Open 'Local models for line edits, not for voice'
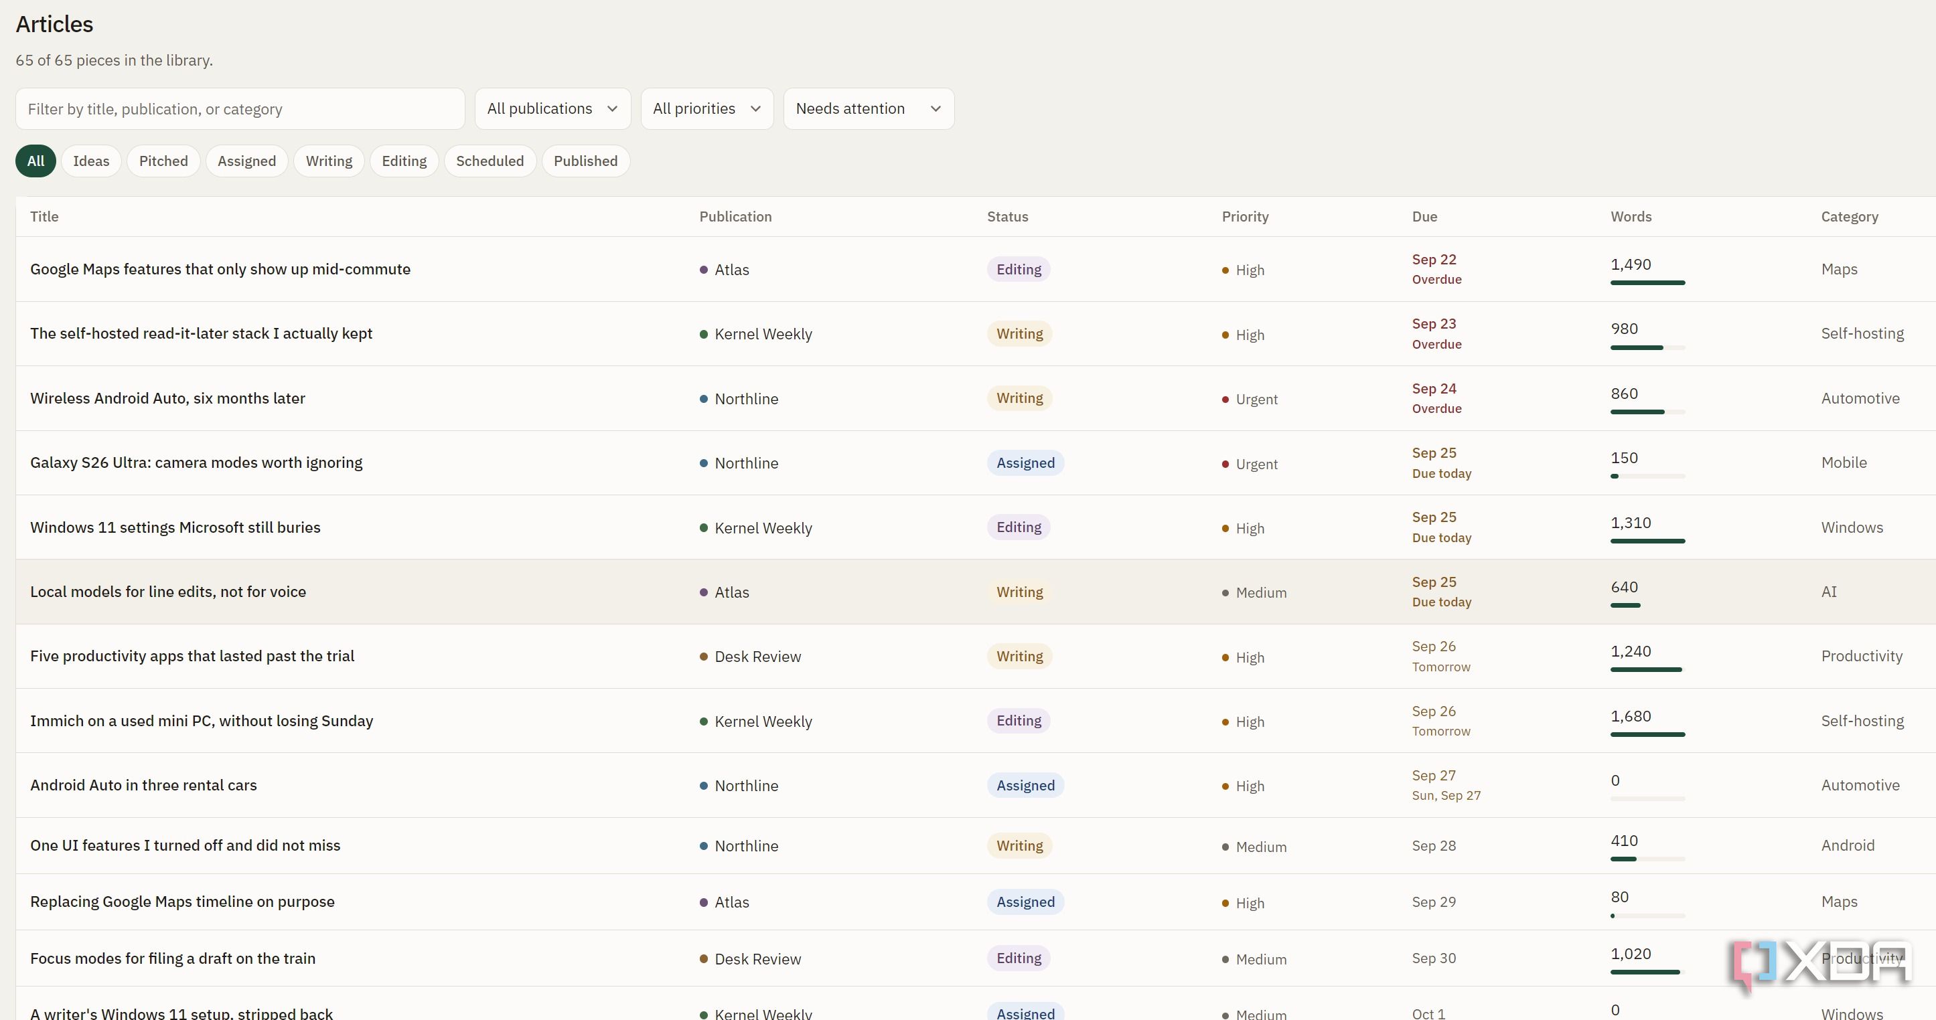1936x1020 pixels. 168,592
